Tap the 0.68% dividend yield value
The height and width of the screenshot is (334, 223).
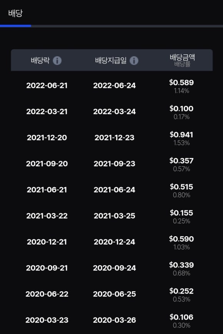[181, 273]
